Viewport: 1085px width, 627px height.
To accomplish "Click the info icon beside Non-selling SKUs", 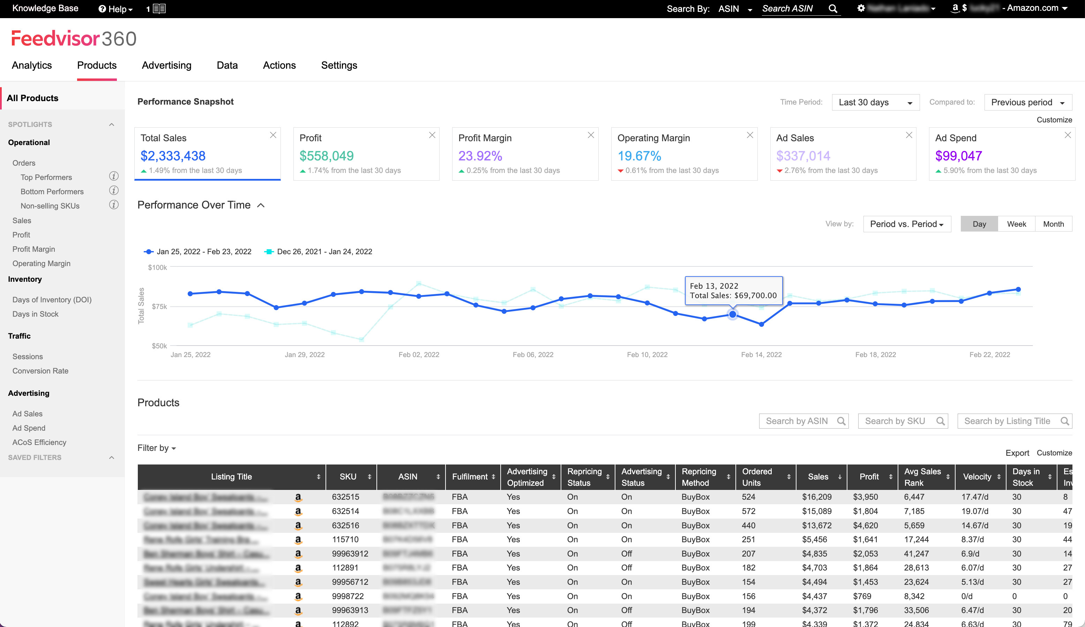I will pos(114,205).
